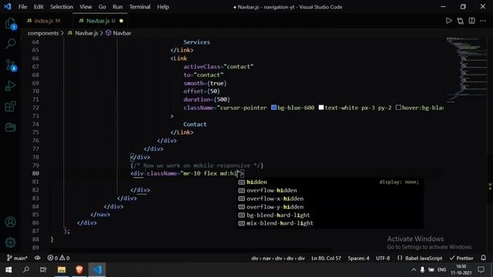
Task: Click the div > nav > div > div > div status item
Action: click(278, 259)
